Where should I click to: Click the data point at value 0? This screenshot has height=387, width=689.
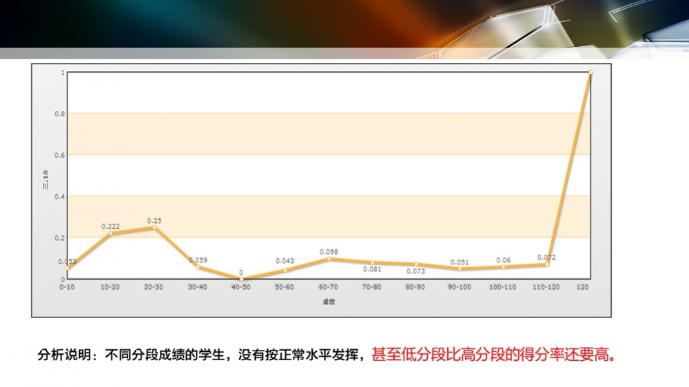[241, 279]
